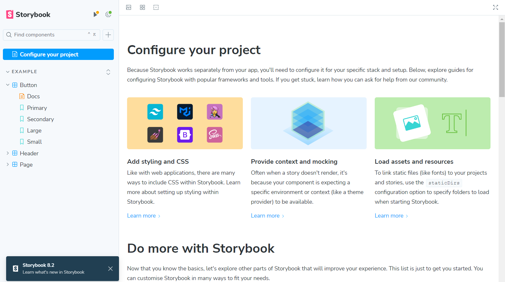Image resolution: width=505 pixels, height=282 pixels.
Task: Toggle the preview background image toolbar icon
Action: point(129,7)
